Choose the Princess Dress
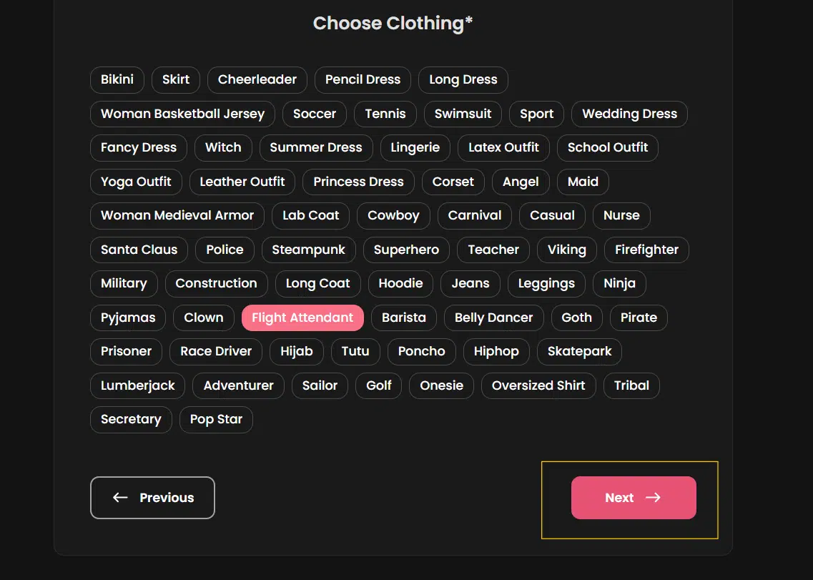The image size is (813, 580). (x=358, y=182)
